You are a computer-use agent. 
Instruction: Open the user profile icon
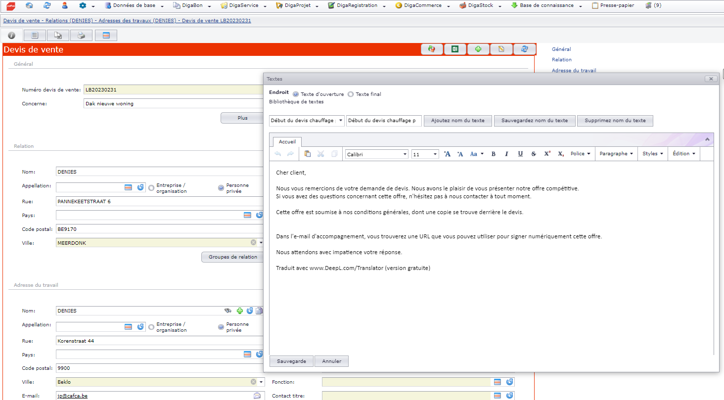click(65, 5)
